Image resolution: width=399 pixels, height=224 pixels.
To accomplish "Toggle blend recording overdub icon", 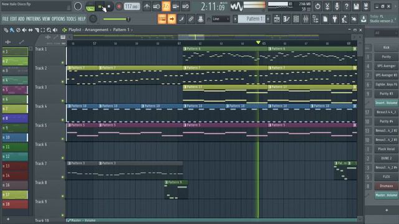I will [176, 7].
